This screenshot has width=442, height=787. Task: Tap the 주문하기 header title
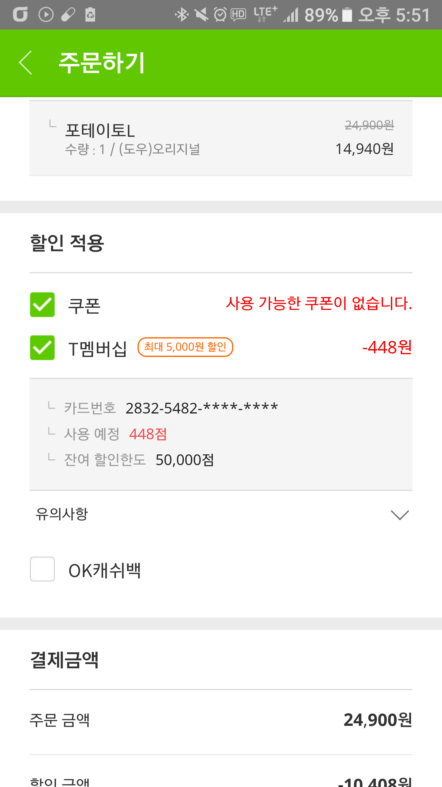click(102, 63)
